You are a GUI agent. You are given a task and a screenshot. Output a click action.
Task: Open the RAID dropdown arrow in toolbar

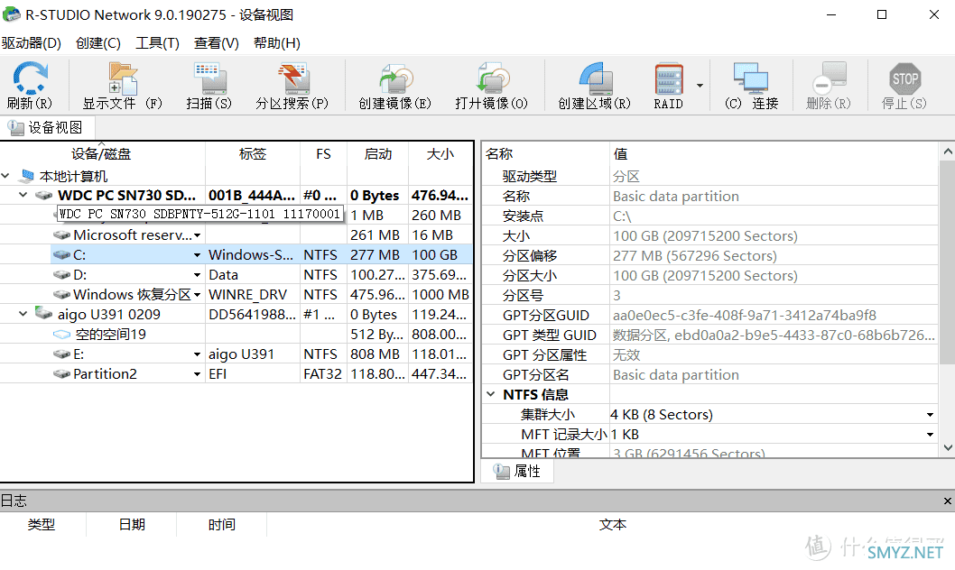point(700,85)
